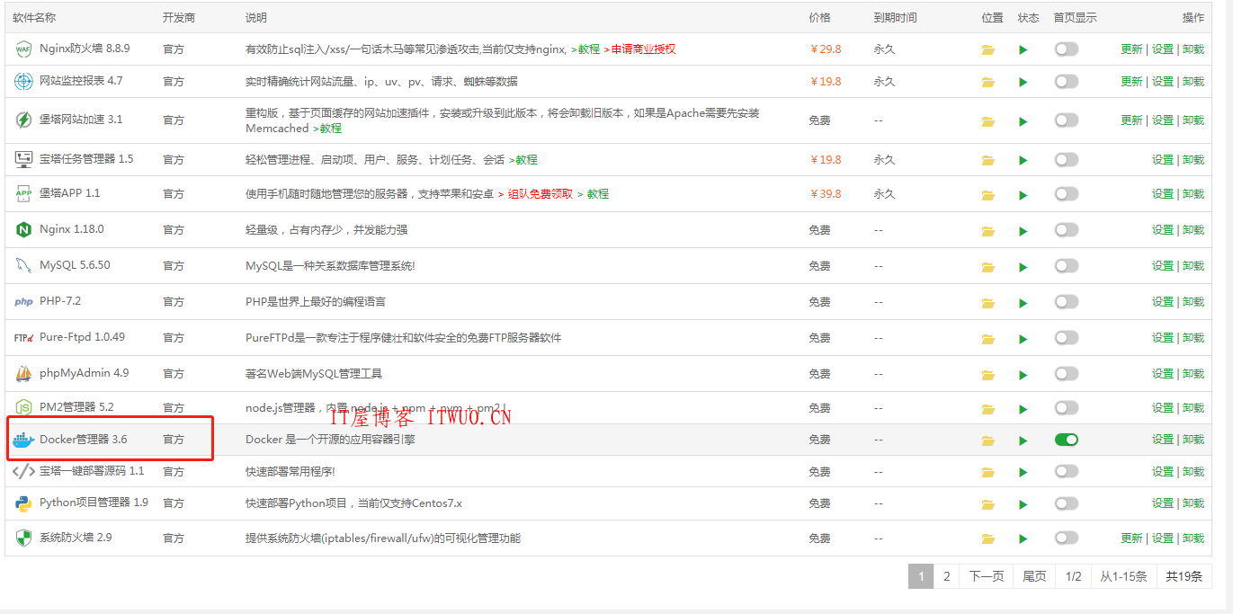Viewport: 1233px width, 614px height.
Task: Click the 系统防火墙 shield icon
Action: tap(23, 538)
